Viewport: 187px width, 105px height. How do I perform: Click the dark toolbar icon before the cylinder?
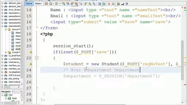coord(123,4)
